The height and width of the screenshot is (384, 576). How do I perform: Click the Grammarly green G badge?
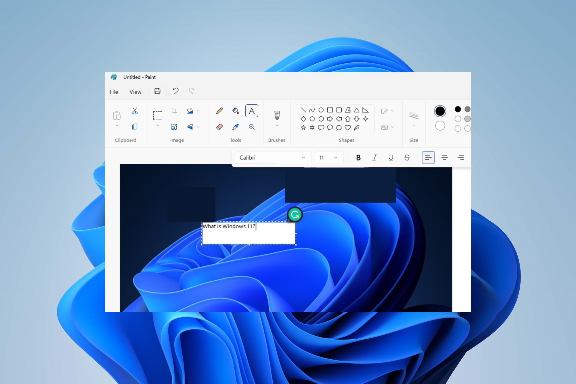click(295, 214)
